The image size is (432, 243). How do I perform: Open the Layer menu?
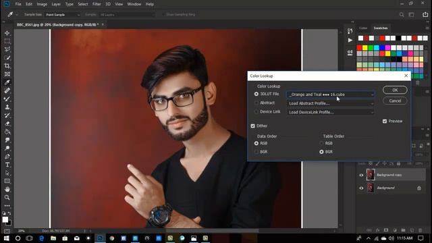click(x=56, y=4)
